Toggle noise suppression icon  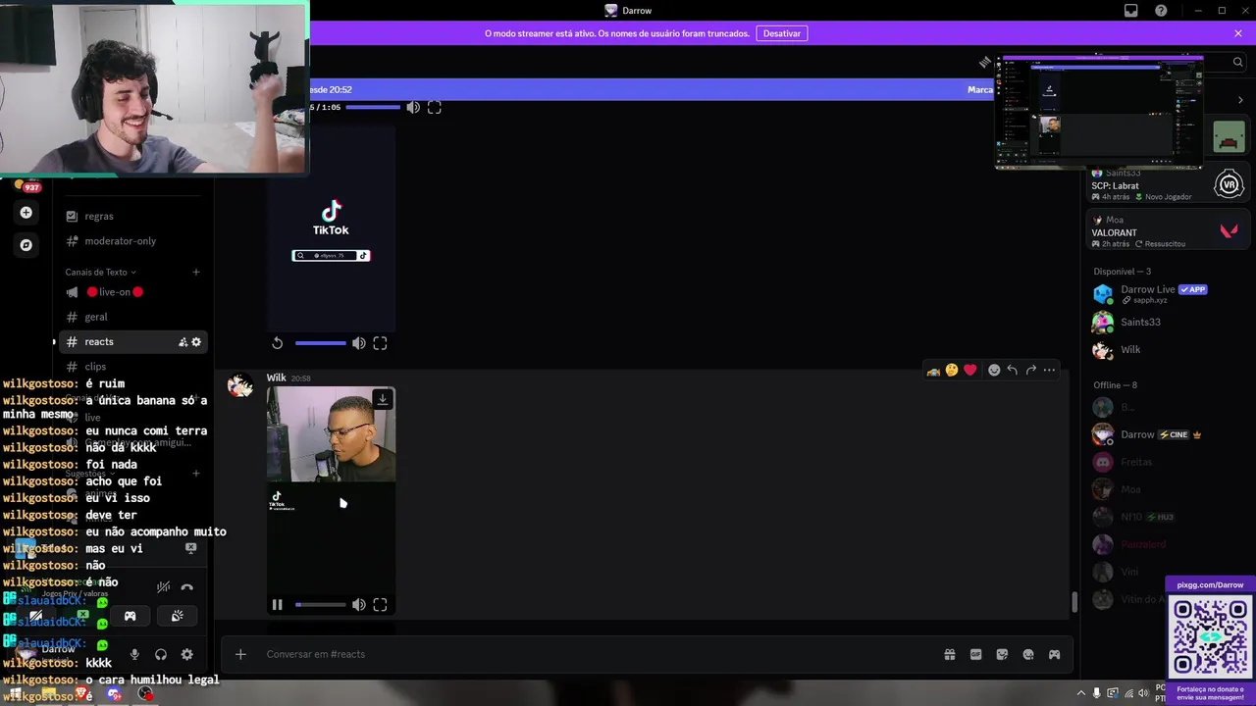163,587
